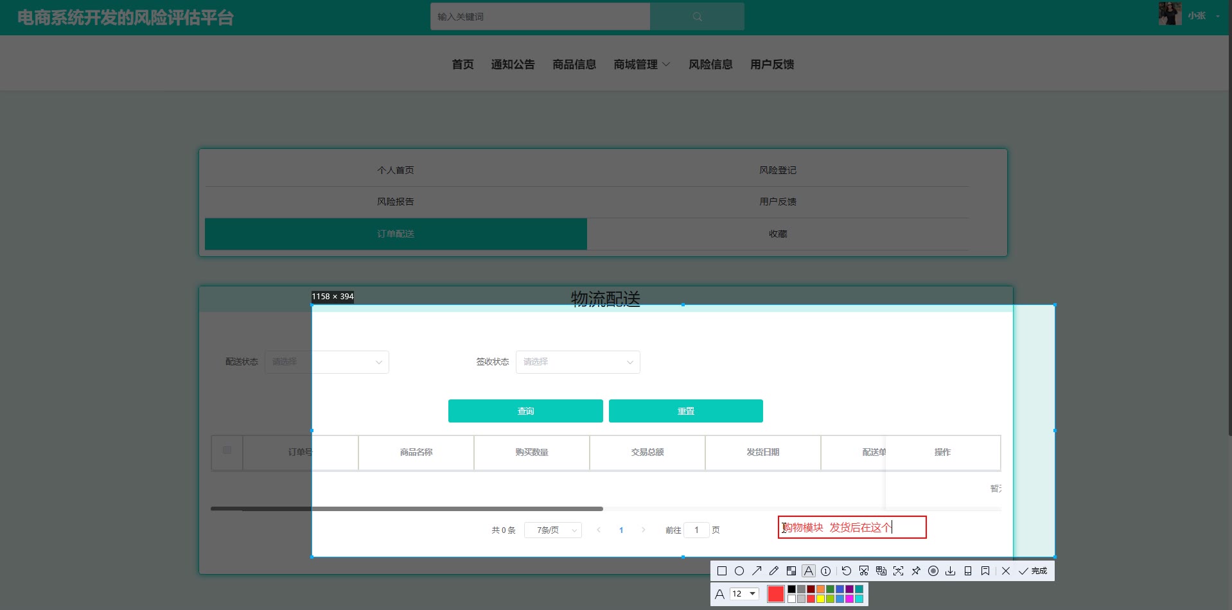Open the 7条/页 page size dropdown
1232x610 pixels.
[x=552, y=530]
